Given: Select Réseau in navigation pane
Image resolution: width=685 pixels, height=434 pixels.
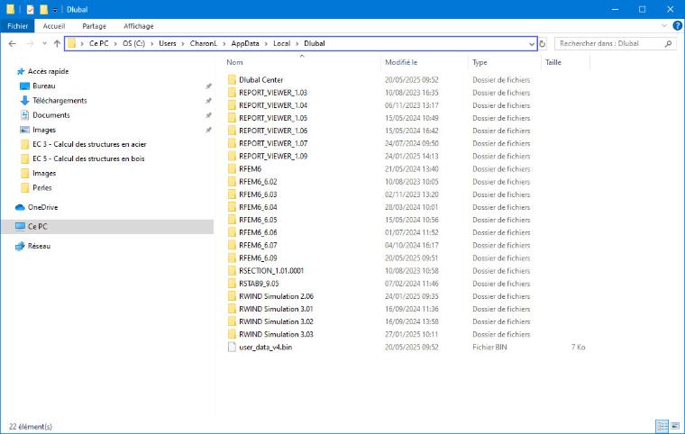Looking at the screenshot, I should [x=39, y=246].
